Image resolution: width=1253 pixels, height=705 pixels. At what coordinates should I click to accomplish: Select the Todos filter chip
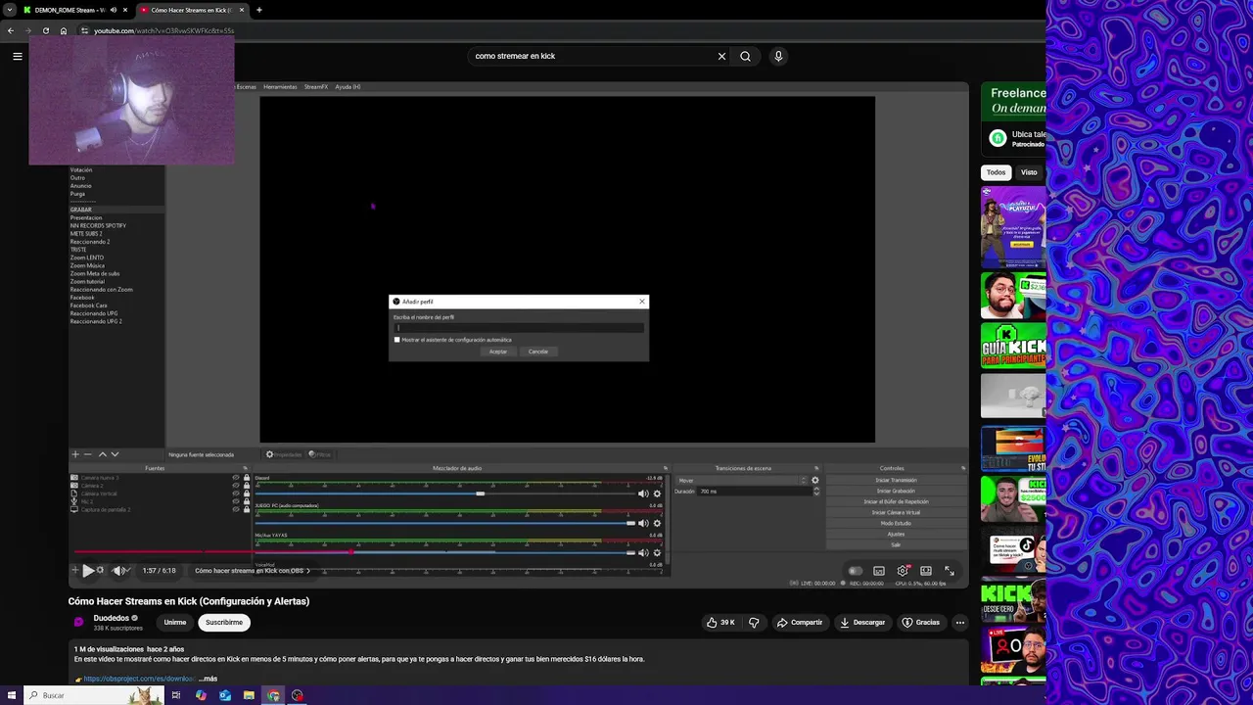pos(996,172)
